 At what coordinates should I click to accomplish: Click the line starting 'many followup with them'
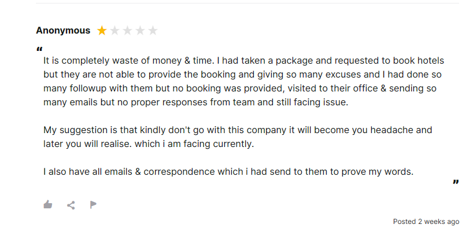(x=240, y=89)
